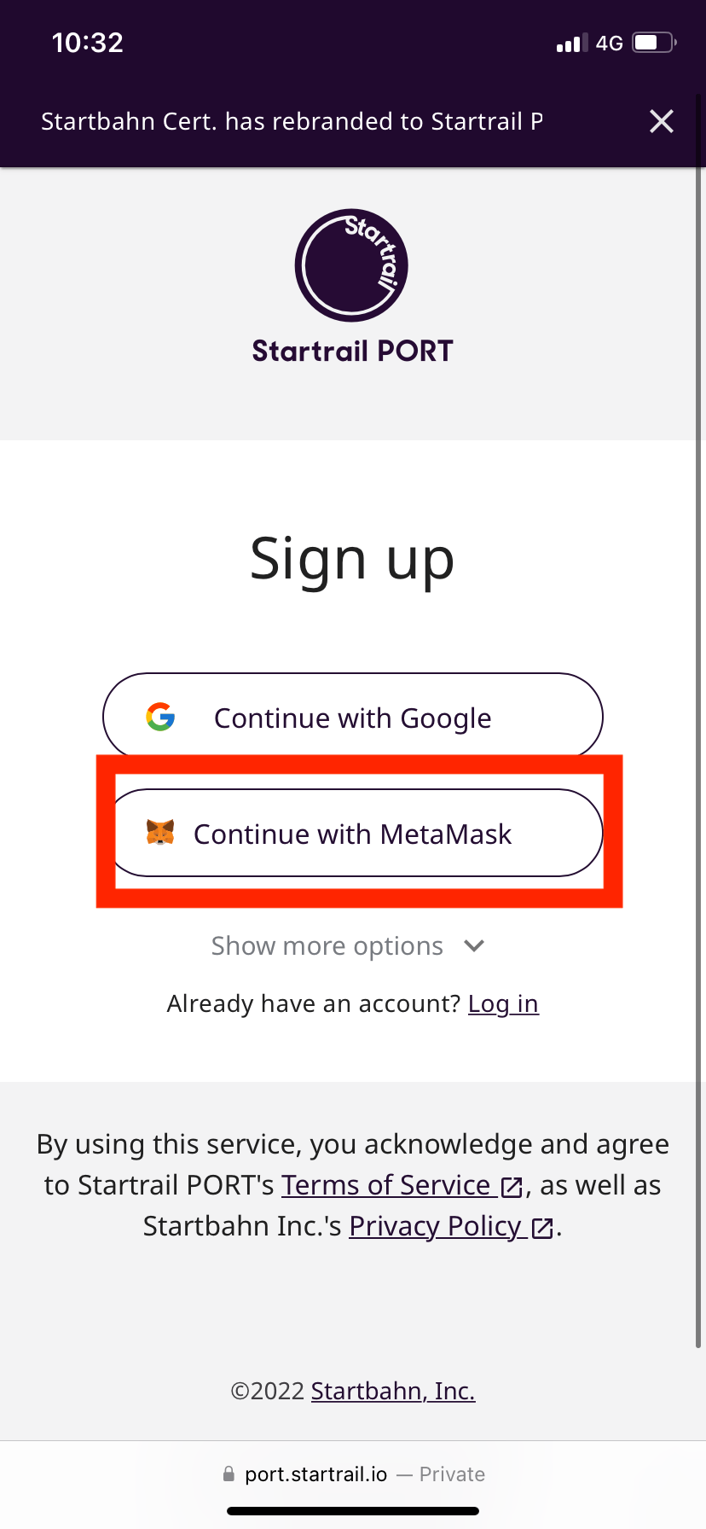
Task: Click the Startrail PORT circular logo
Action: [x=351, y=265]
